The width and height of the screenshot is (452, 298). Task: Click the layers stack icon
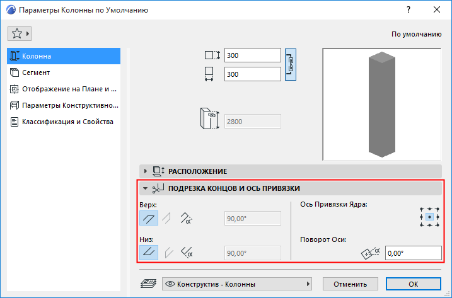148,284
